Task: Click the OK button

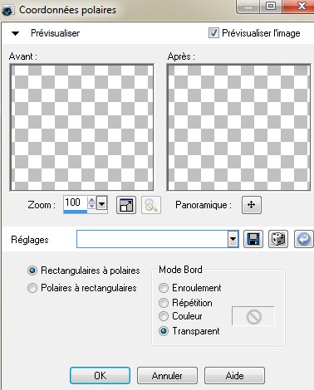Action: pos(100,375)
